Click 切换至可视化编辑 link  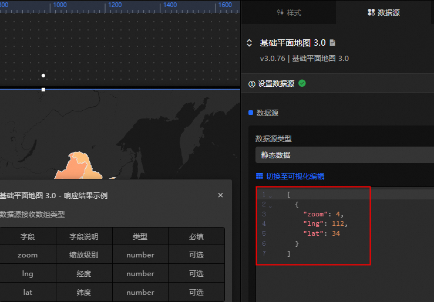pyautogui.click(x=295, y=177)
